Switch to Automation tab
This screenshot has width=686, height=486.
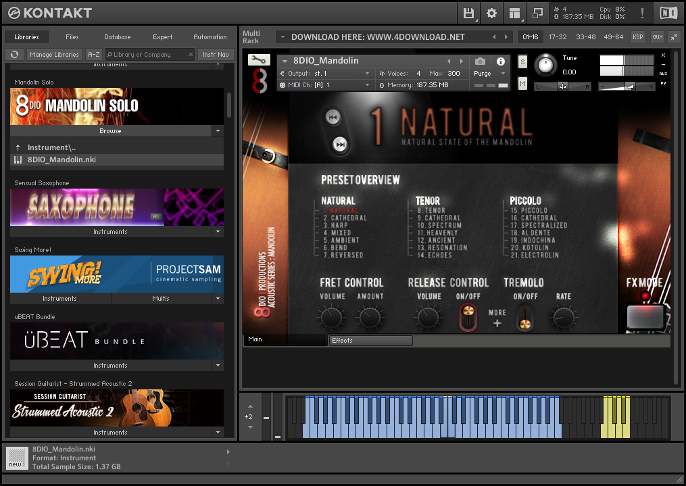pos(210,37)
